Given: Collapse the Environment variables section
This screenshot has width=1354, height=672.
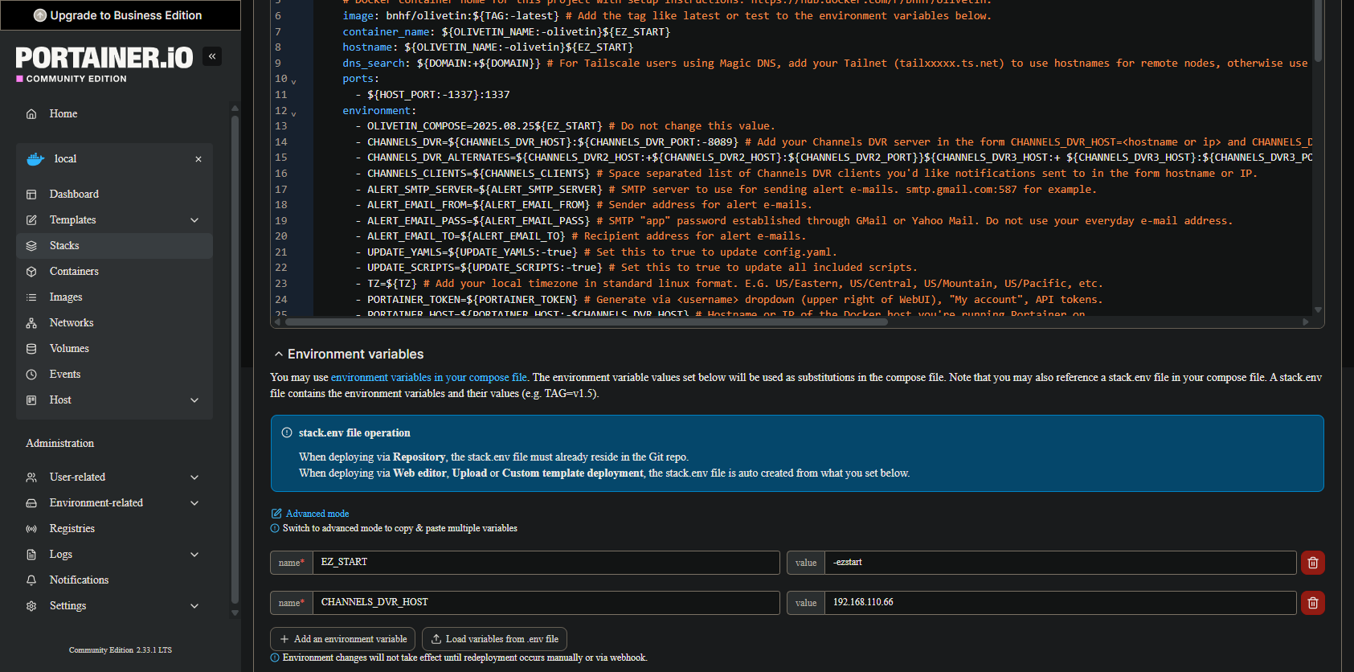Looking at the screenshot, I should [279, 354].
